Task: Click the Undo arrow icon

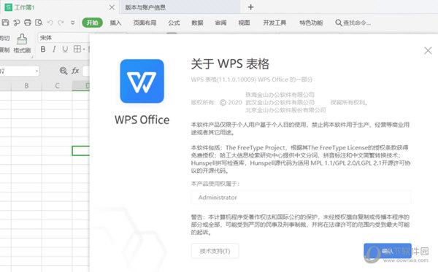Action: coord(50,23)
